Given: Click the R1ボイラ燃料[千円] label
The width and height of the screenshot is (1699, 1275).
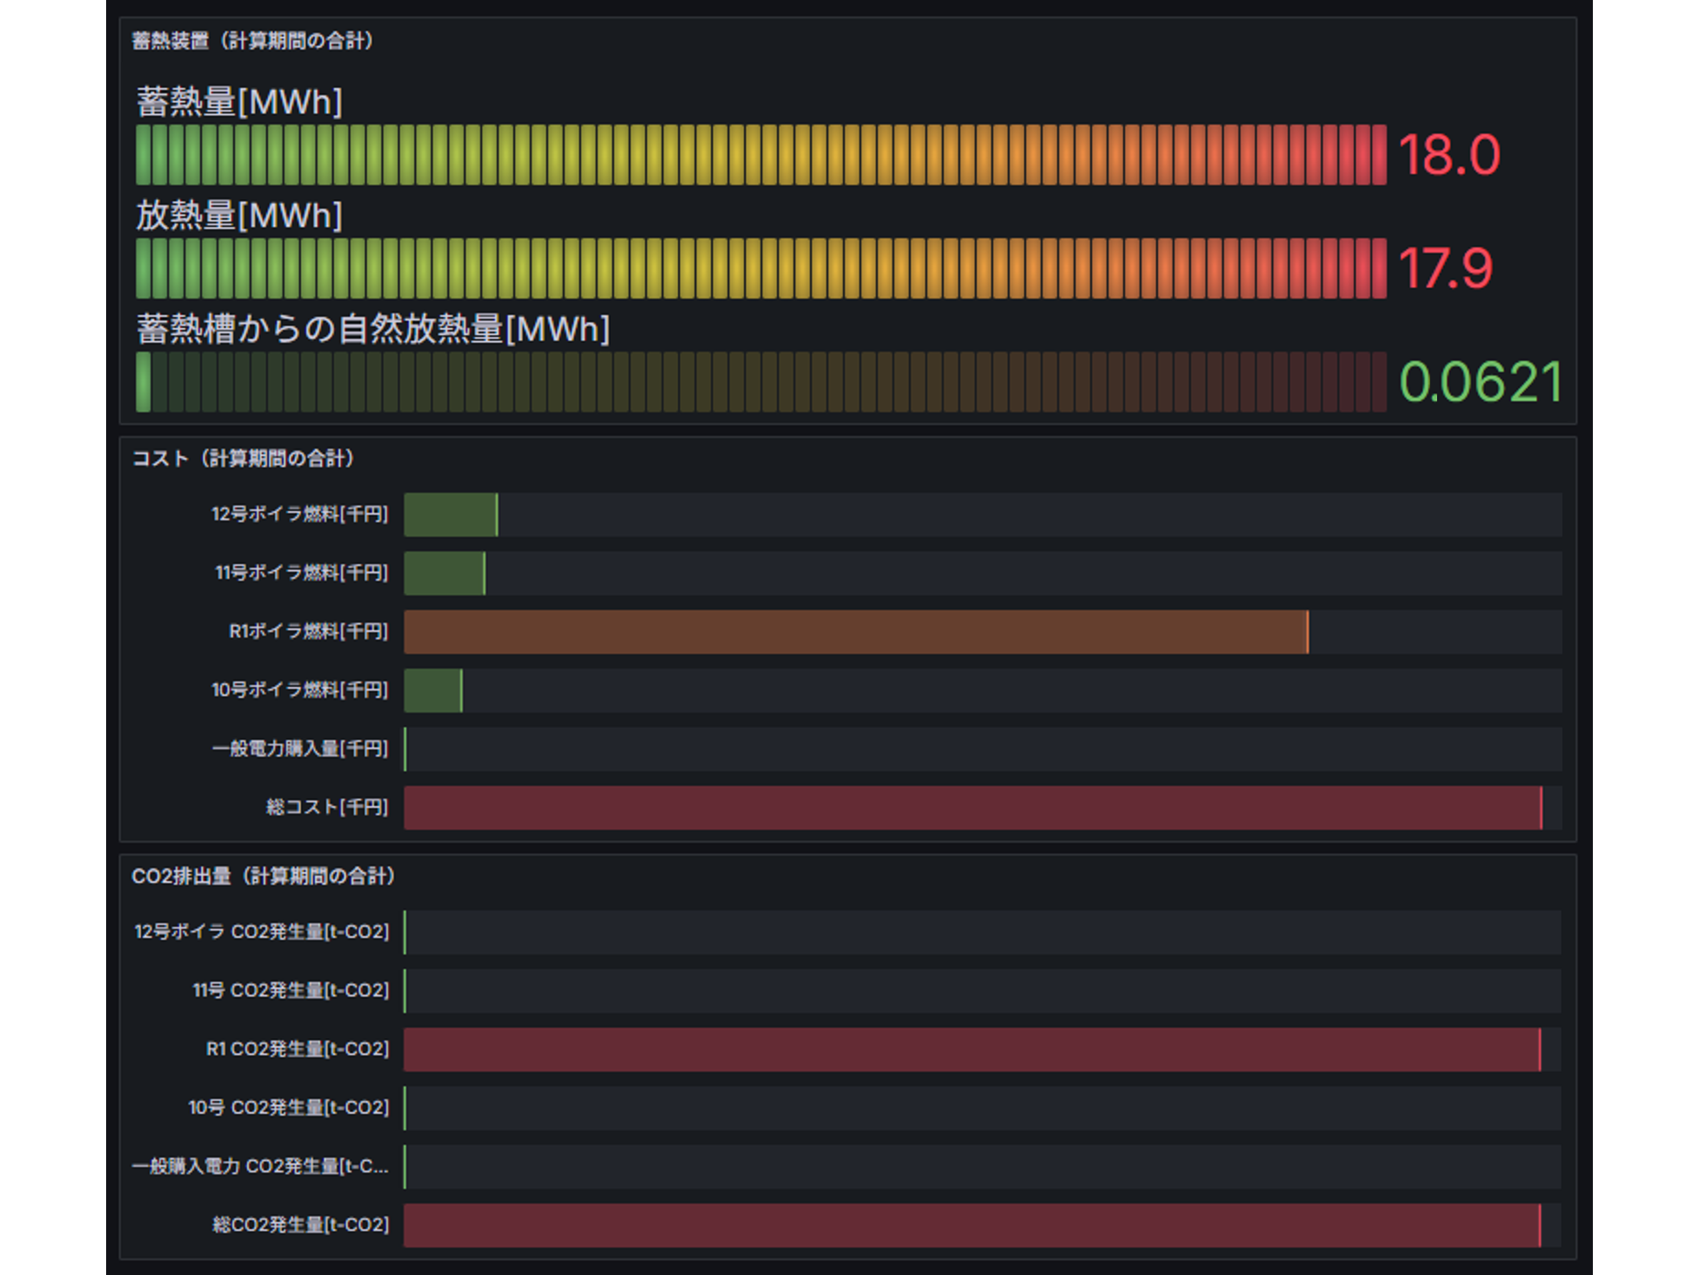Looking at the screenshot, I should (309, 632).
